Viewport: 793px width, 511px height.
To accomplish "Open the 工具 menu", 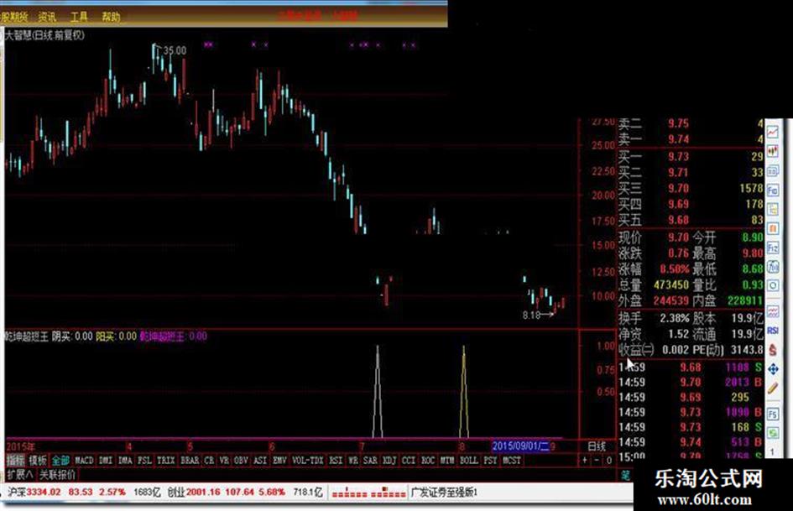I will pyautogui.click(x=79, y=17).
